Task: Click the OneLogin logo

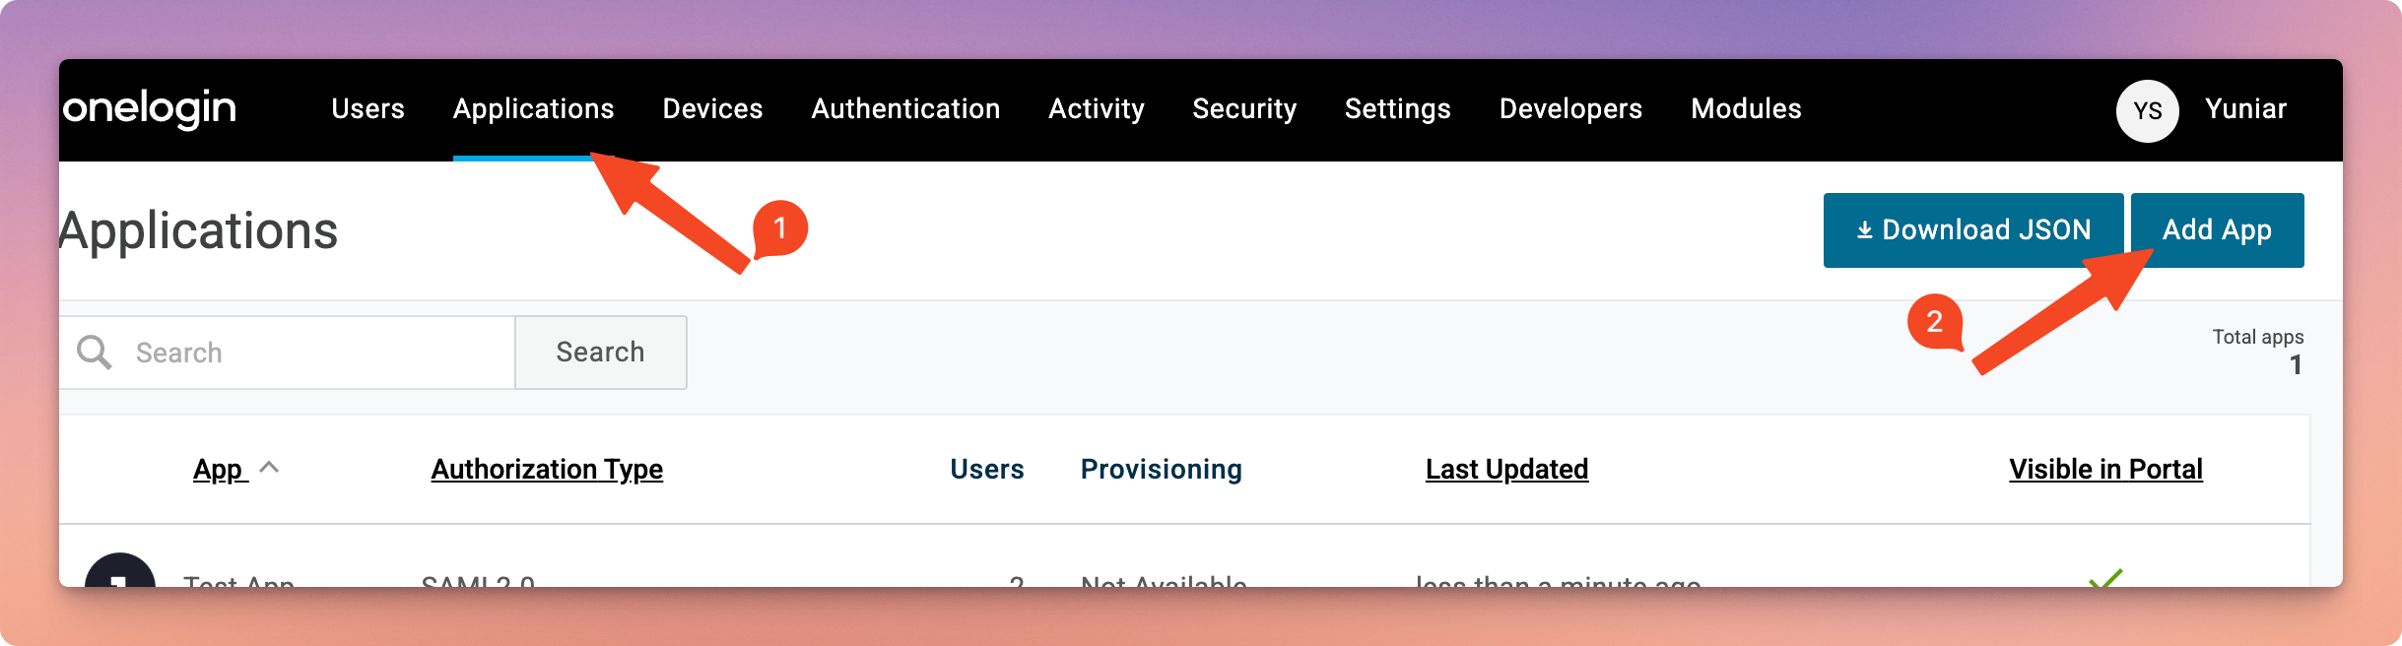Action: pyautogui.click(x=150, y=108)
